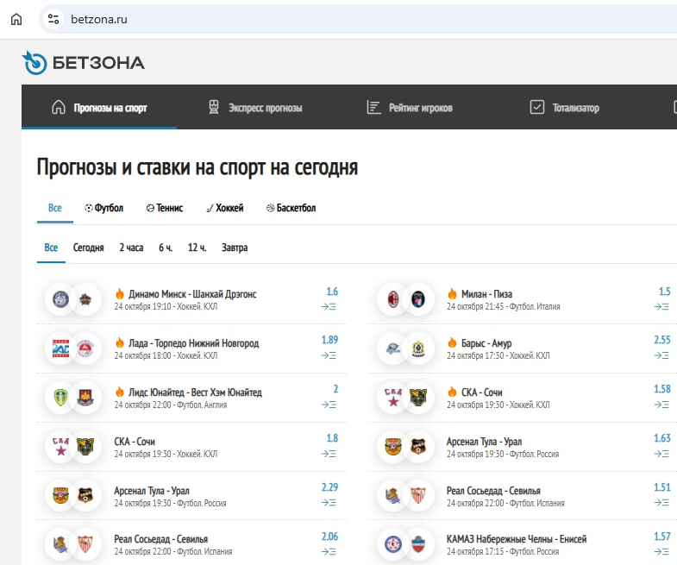Click heading Прогнозы и ставки на спорт

click(x=197, y=167)
